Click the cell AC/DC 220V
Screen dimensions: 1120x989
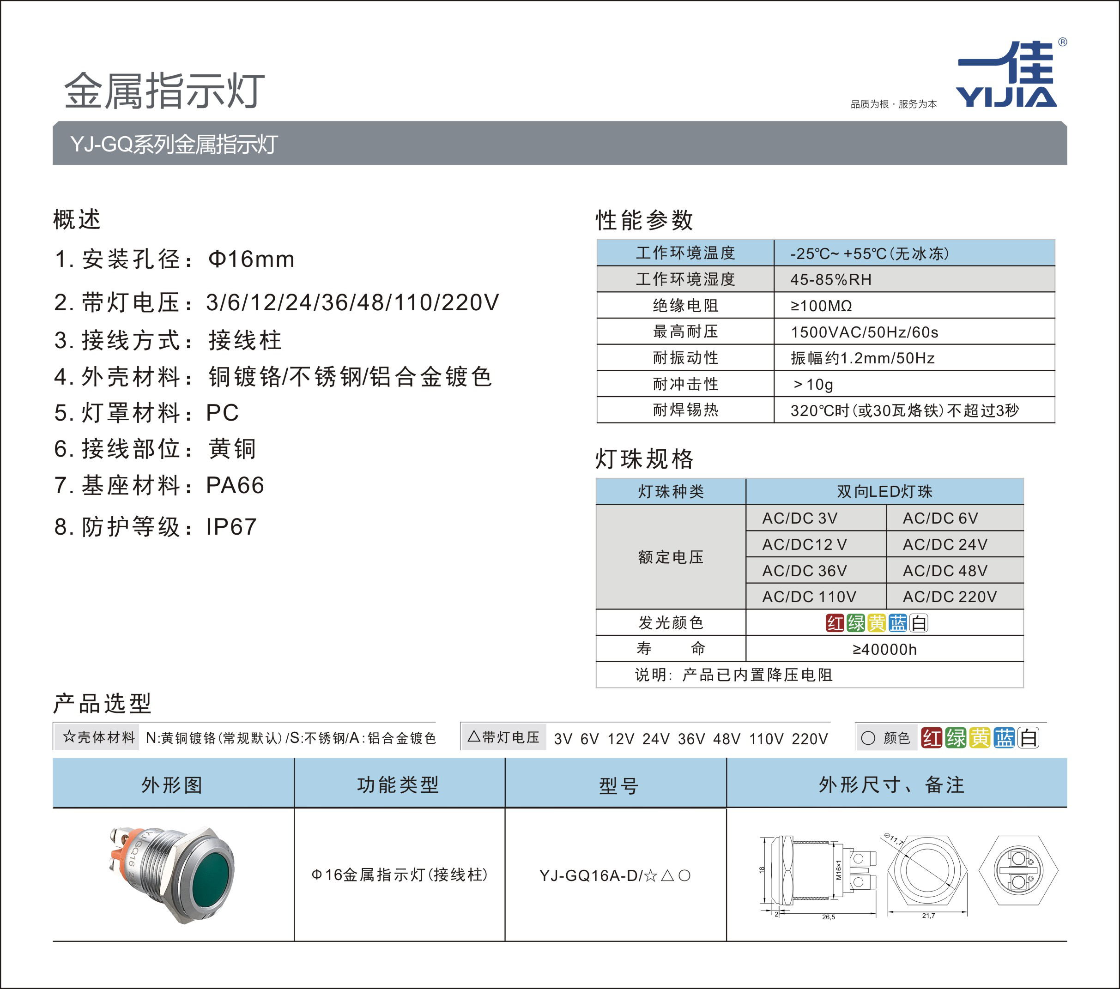coord(955,596)
